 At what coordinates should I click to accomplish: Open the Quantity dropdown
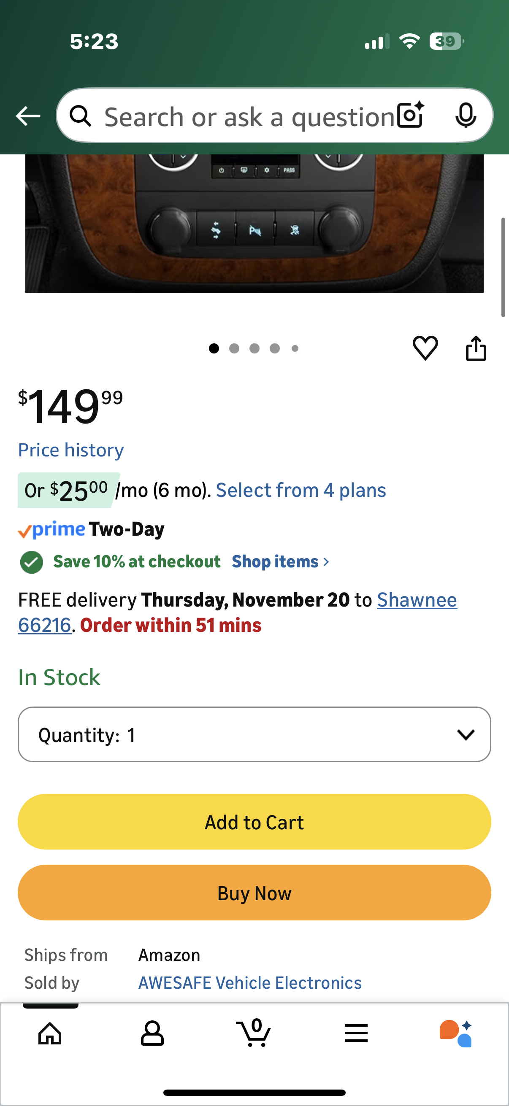coord(254,735)
